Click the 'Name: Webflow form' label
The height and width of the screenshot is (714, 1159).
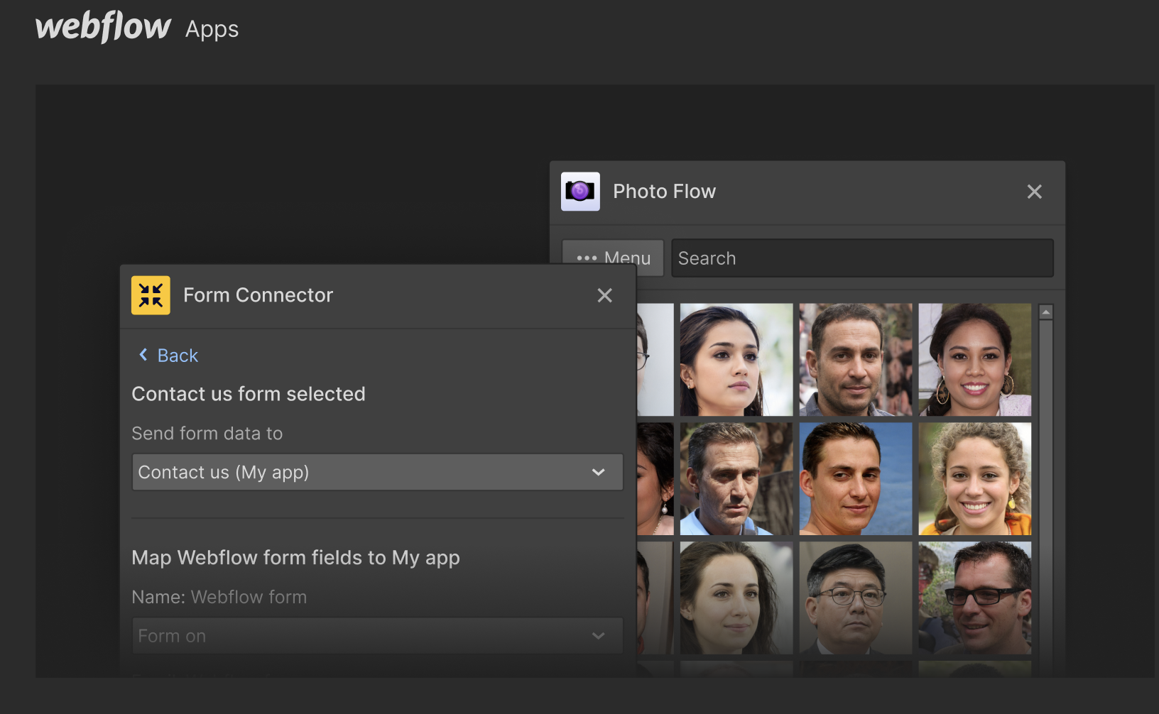pyautogui.click(x=219, y=597)
